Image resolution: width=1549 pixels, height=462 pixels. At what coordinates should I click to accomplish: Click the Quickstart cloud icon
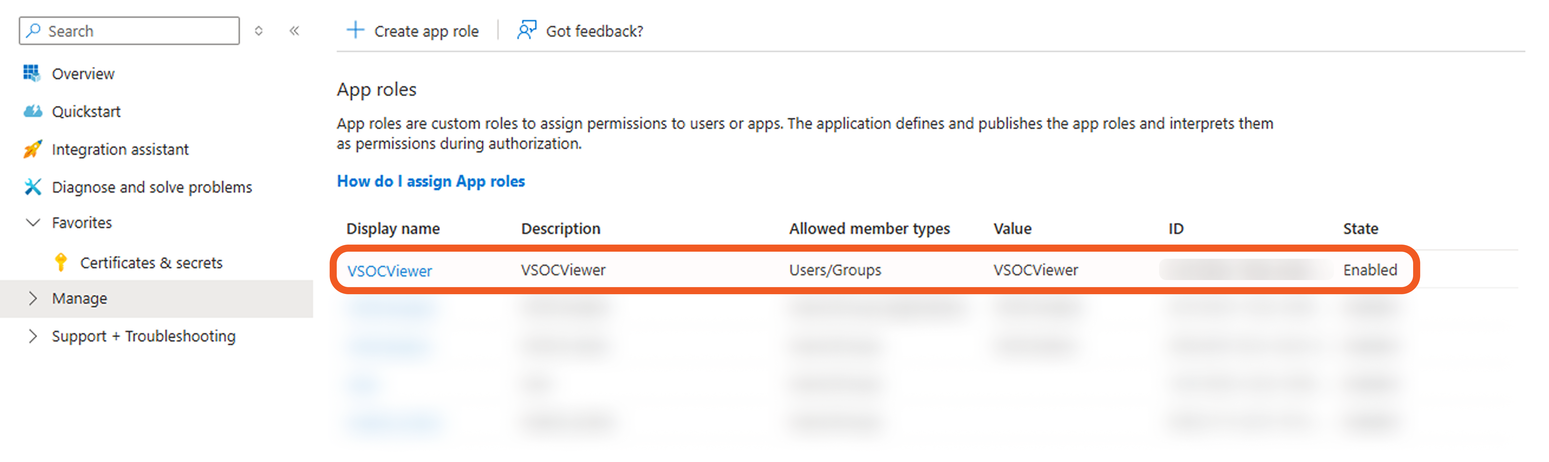[32, 111]
